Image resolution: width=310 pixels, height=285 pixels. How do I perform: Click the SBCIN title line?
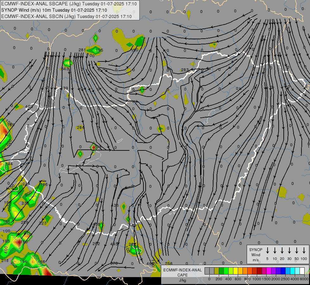pos(66,16)
